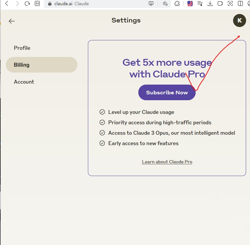
Task: Reload the claude.ai page
Action: [x=27, y=3]
